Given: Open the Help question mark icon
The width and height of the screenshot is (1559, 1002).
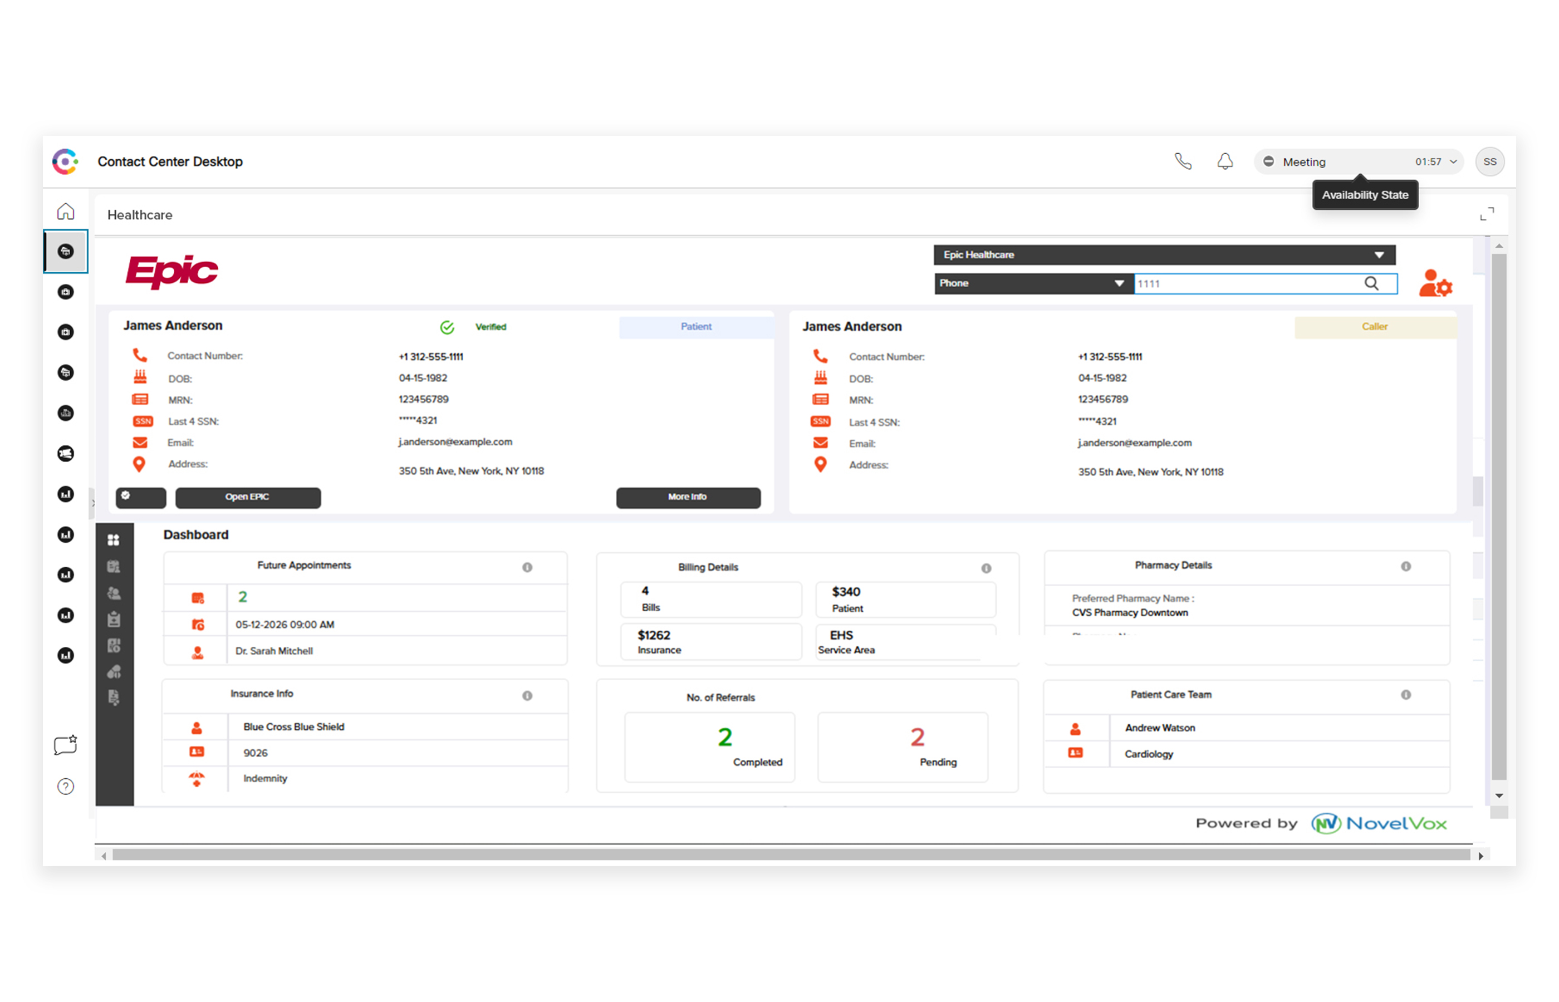Looking at the screenshot, I should [x=66, y=787].
